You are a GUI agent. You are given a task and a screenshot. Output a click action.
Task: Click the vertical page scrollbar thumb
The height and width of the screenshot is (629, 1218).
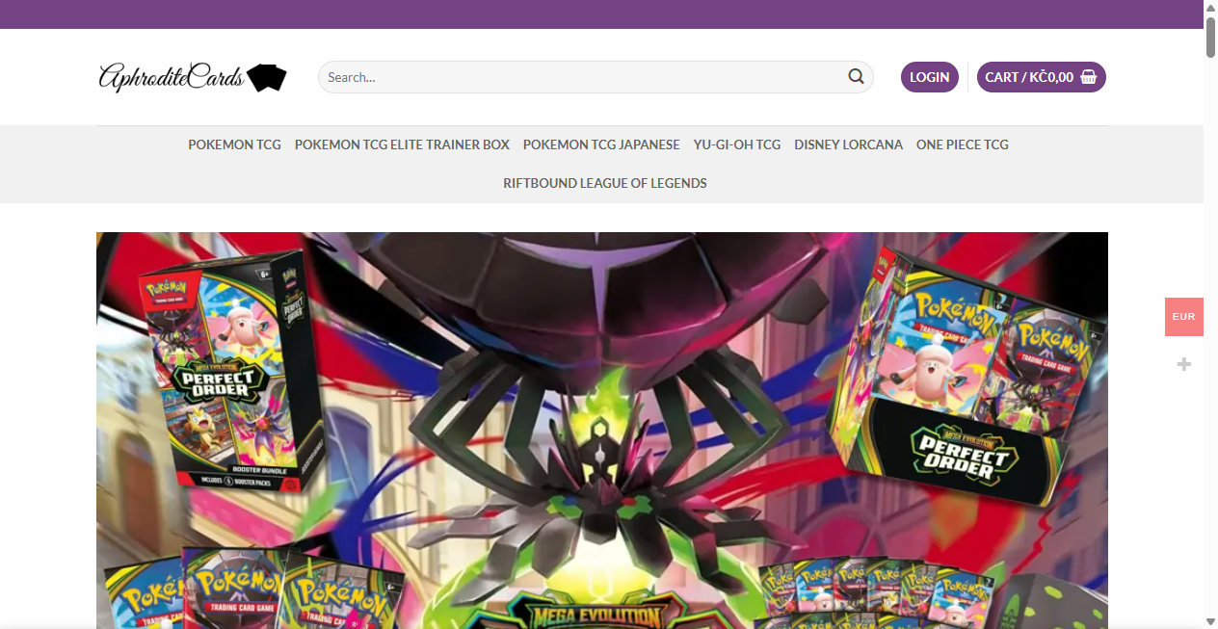coord(1210,37)
